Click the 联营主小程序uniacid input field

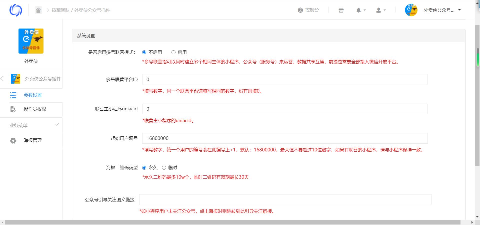[285, 109]
